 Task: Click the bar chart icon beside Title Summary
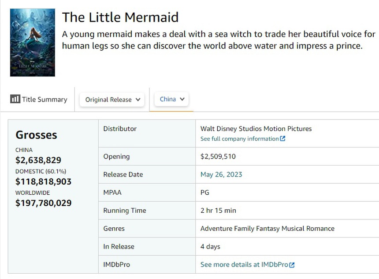point(15,99)
